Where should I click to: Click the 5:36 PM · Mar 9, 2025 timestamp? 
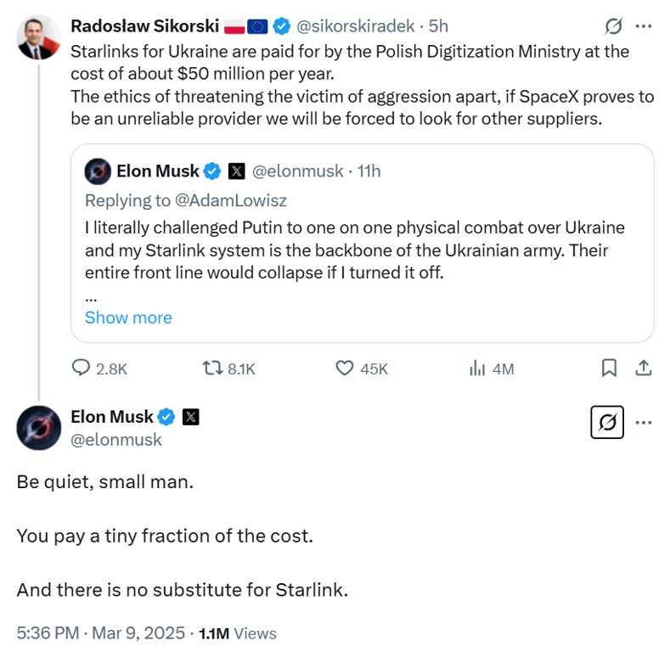(102, 633)
